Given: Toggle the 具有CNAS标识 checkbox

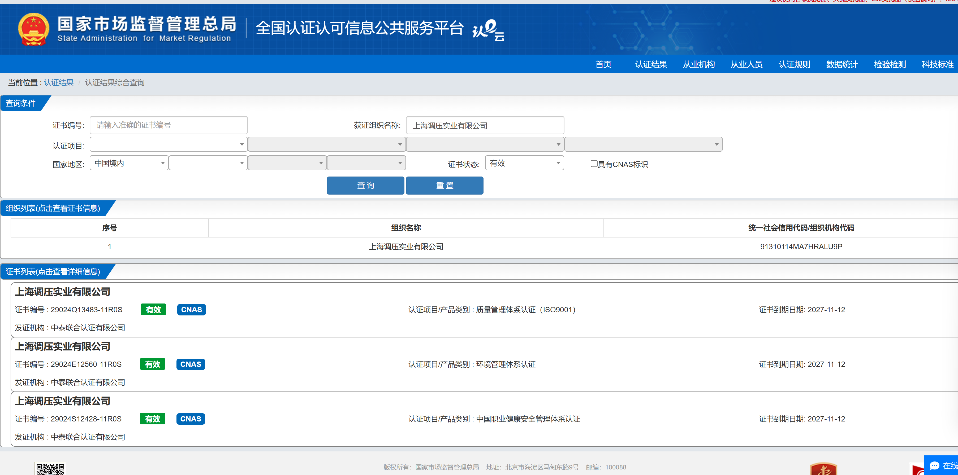Looking at the screenshot, I should coord(594,164).
